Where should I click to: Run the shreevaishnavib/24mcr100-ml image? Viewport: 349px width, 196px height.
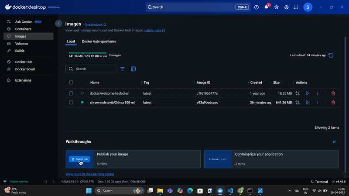click(x=308, y=103)
